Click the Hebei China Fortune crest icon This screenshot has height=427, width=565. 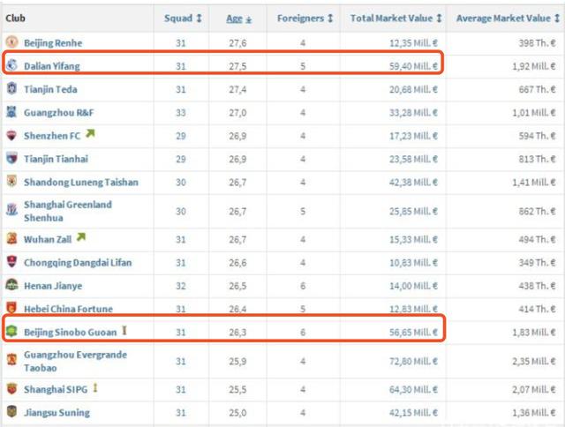pyautogui.click(x=11, y=308)
